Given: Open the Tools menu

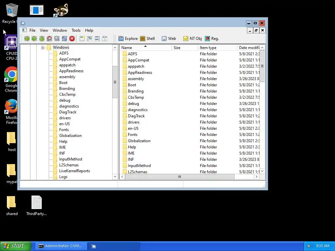Looking at the screenshot, I should point(76,30).
